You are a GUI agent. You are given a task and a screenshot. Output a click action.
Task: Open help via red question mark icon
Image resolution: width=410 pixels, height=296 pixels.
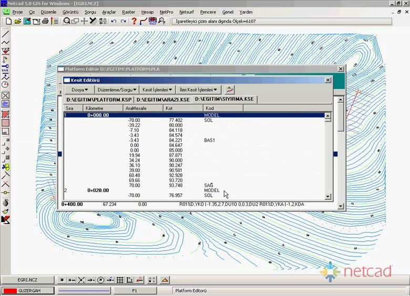(134, 21)
